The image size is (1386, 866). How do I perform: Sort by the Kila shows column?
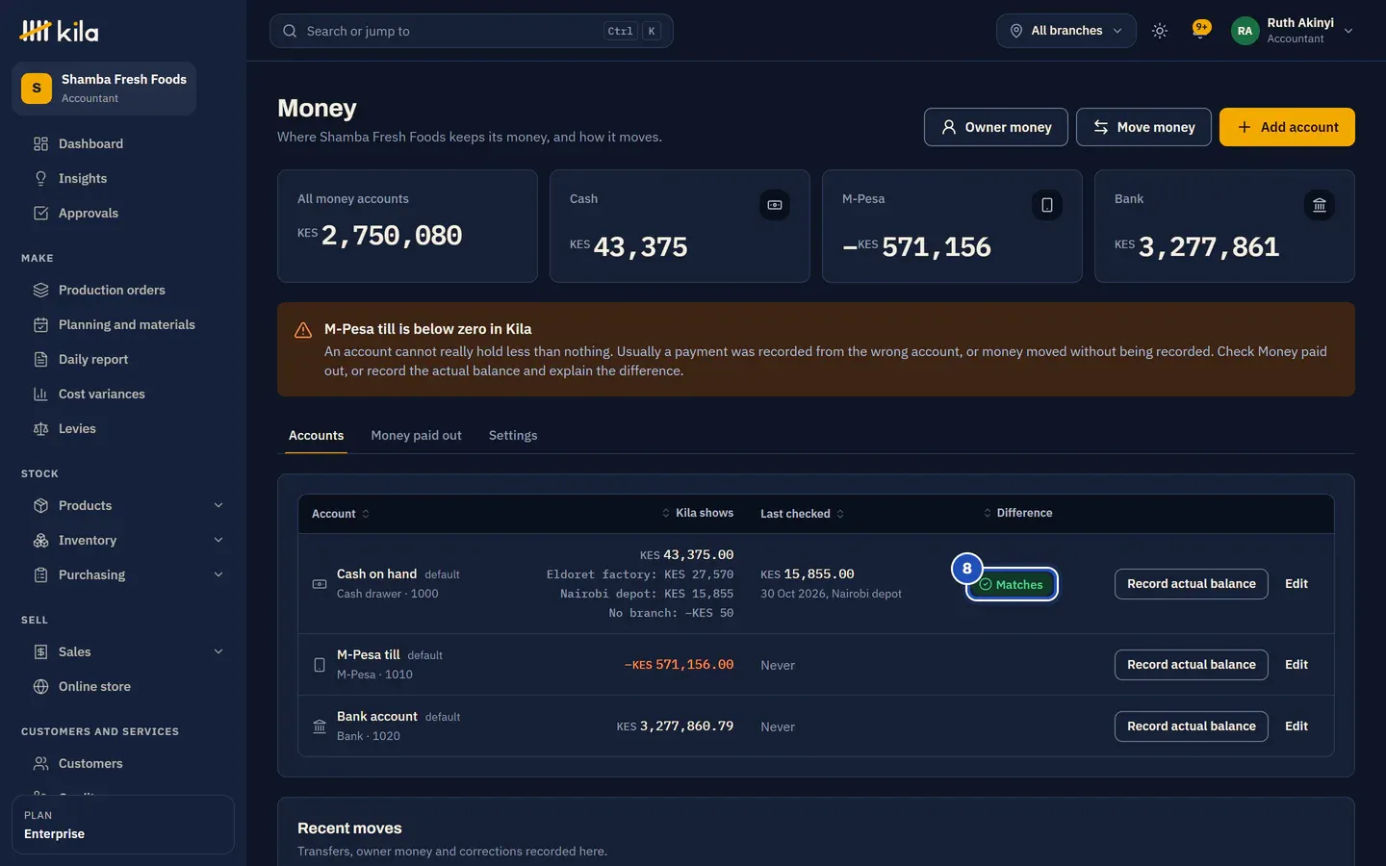click(697, 513)
